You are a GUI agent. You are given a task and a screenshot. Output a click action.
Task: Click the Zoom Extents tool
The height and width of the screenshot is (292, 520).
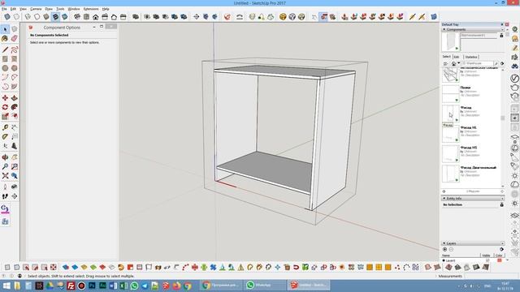[5, 176]
